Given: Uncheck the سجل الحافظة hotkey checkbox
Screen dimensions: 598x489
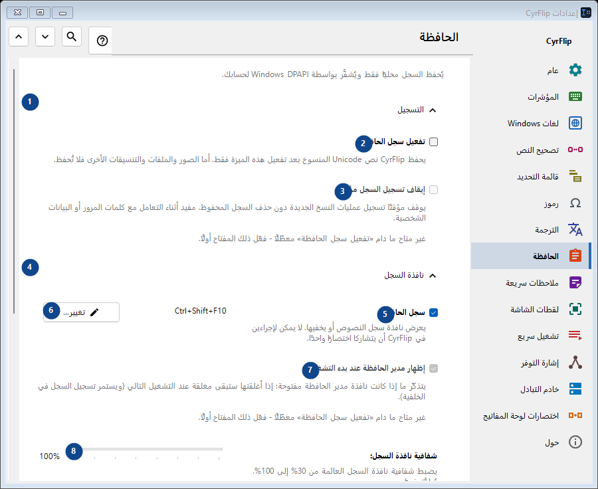Looking at the screenshot, I should pyautogui.click(x=433, y=313).
